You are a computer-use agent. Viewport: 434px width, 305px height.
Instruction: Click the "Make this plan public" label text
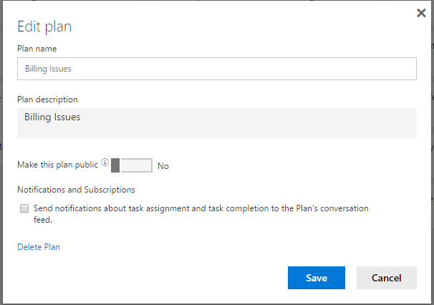(57, 165)
